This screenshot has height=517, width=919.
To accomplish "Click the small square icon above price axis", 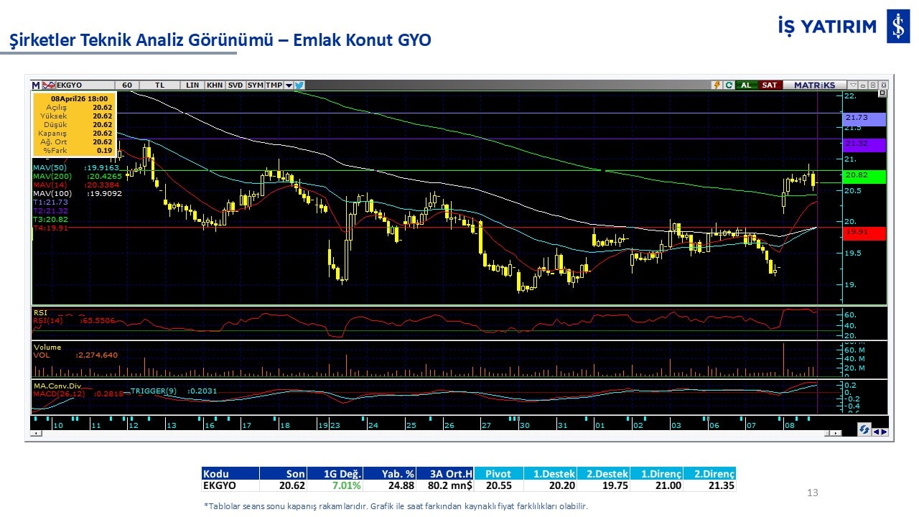I will click(882, 93).
